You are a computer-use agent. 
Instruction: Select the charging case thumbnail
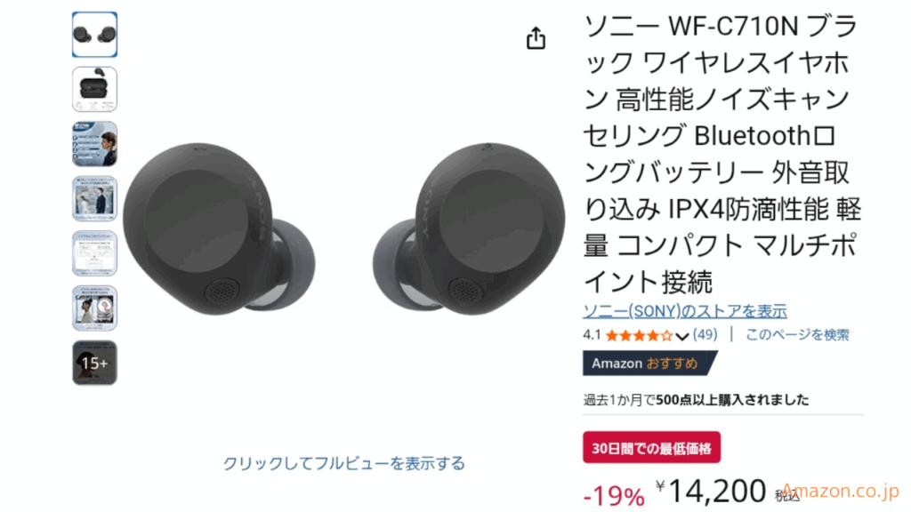coord(94,90)
